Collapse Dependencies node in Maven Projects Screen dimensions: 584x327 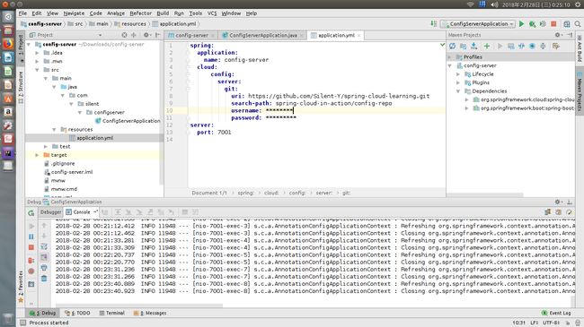(458, 91)
